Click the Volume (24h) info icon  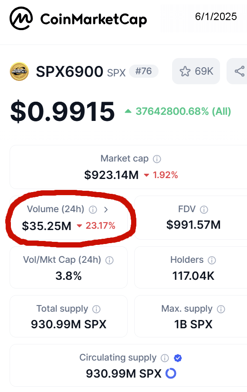(93, 210)
